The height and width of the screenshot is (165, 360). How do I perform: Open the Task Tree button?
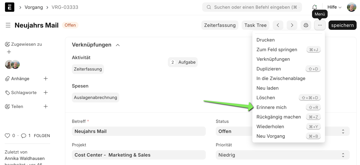(x=255, y=25)
